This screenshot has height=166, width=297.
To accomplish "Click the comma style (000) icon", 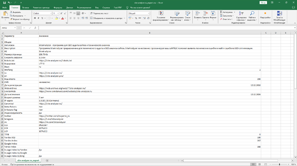I will [140, 18].
